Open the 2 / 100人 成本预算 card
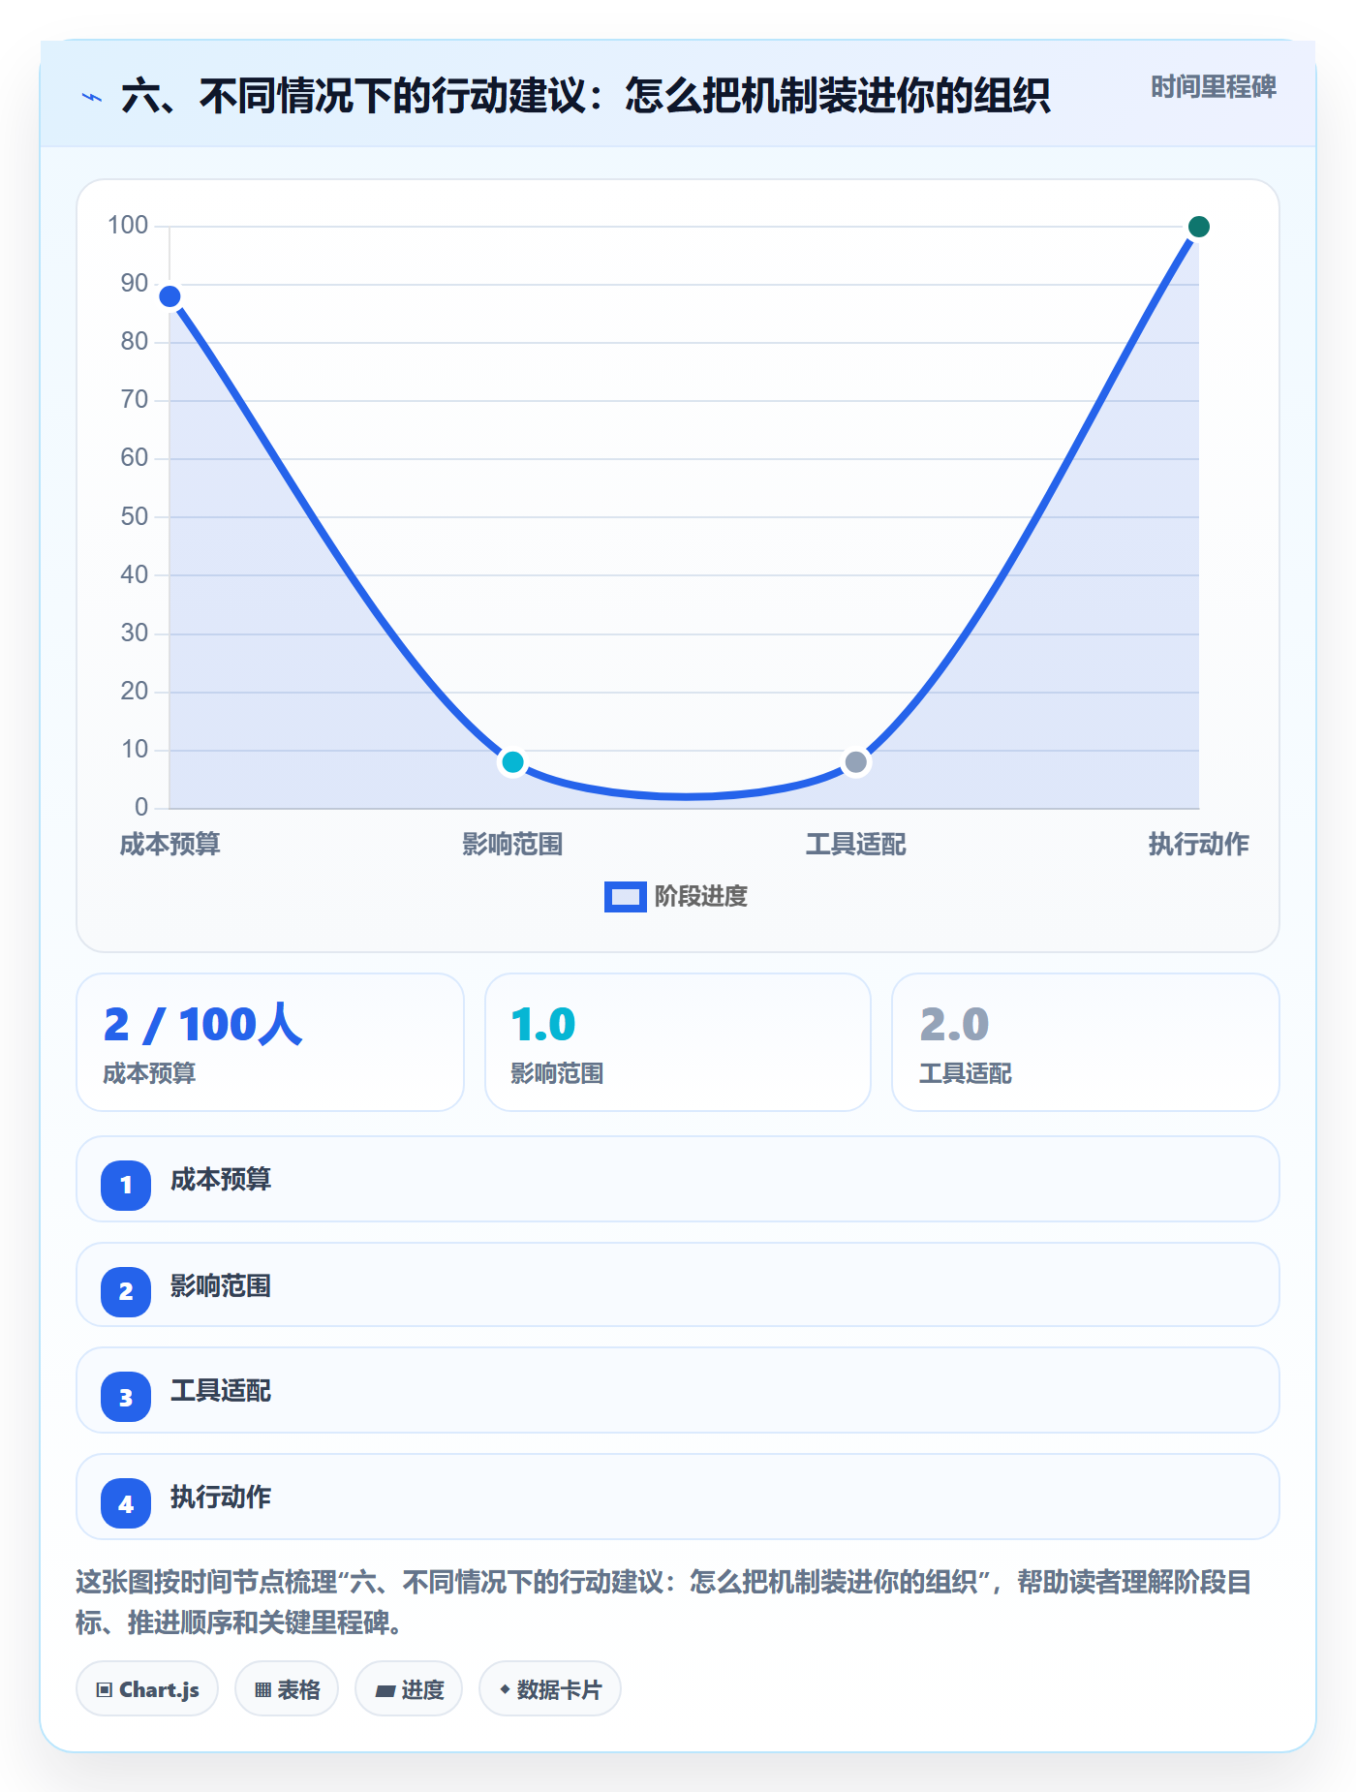 tap(270, 1042)
